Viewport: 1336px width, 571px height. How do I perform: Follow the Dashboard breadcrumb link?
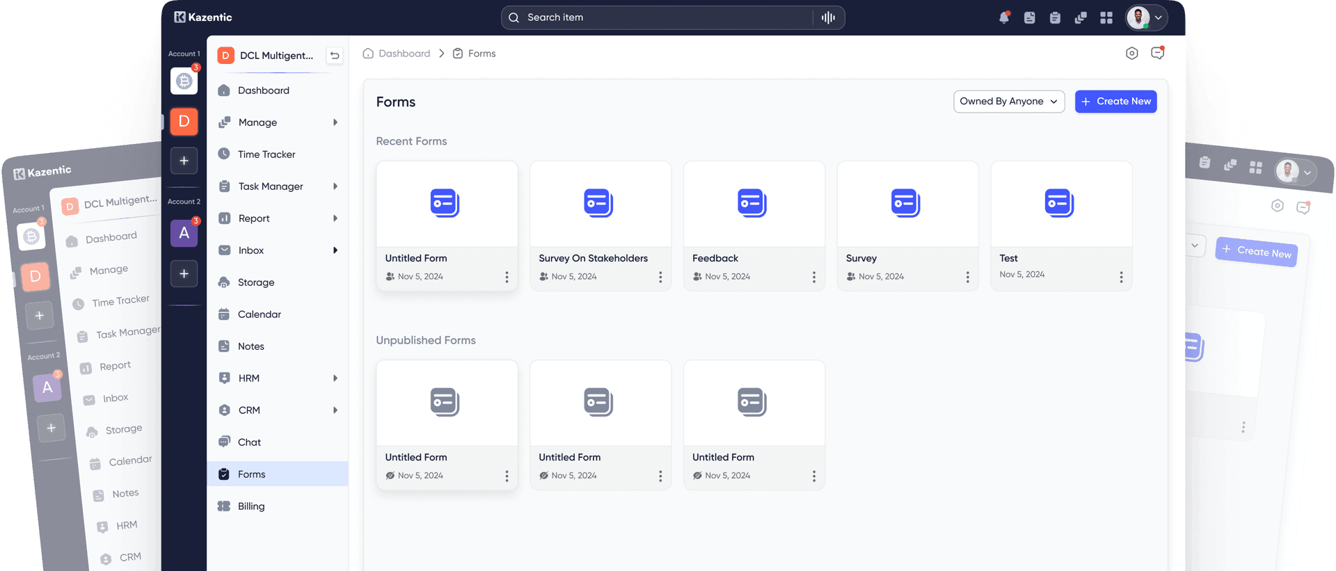click(397, 54)
